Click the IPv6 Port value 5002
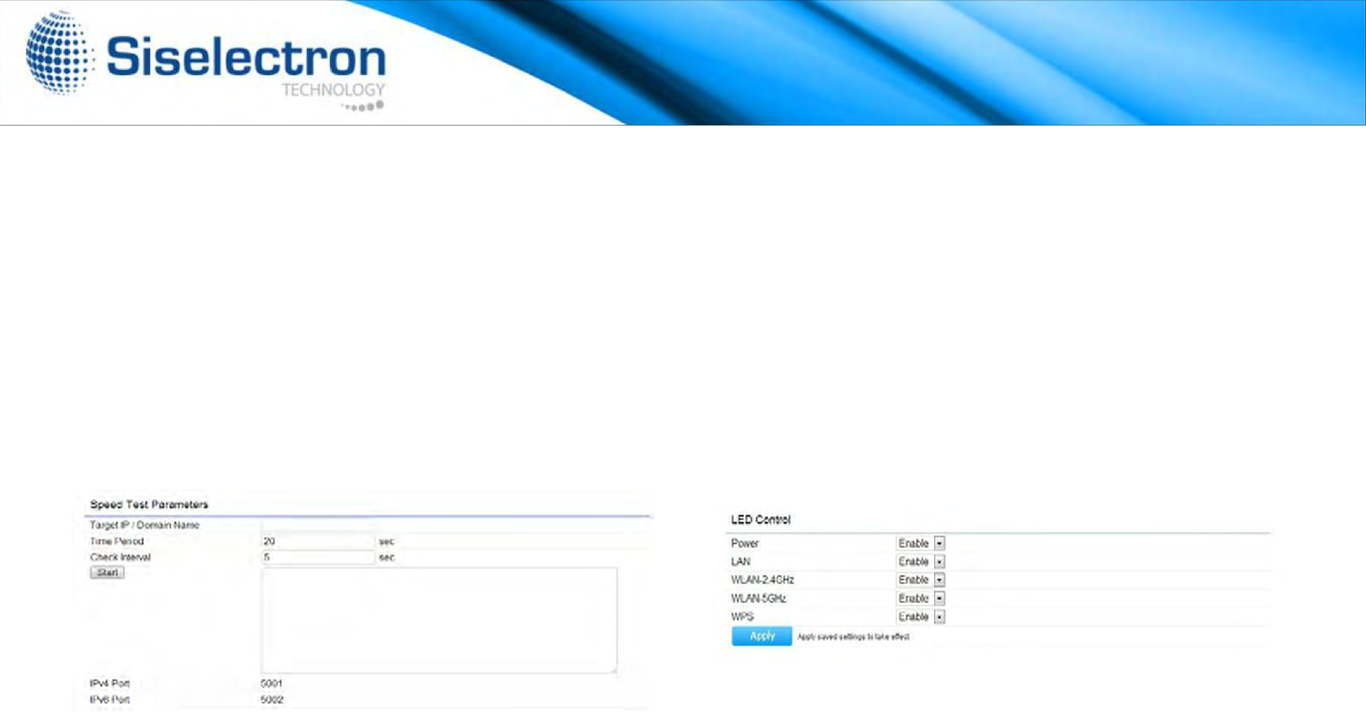Viewport: 1366px width, 717px height. tap(272, 700)
